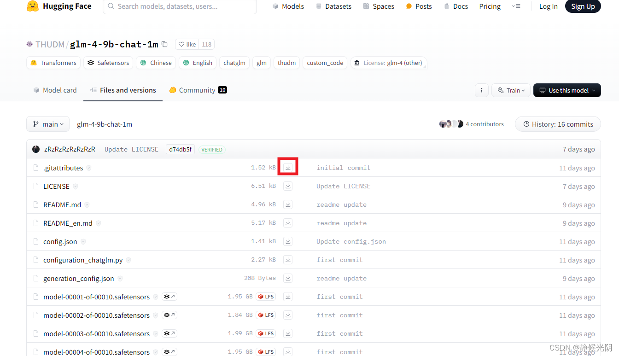
Task: Focus the search models input field
Action: point(180,6)
